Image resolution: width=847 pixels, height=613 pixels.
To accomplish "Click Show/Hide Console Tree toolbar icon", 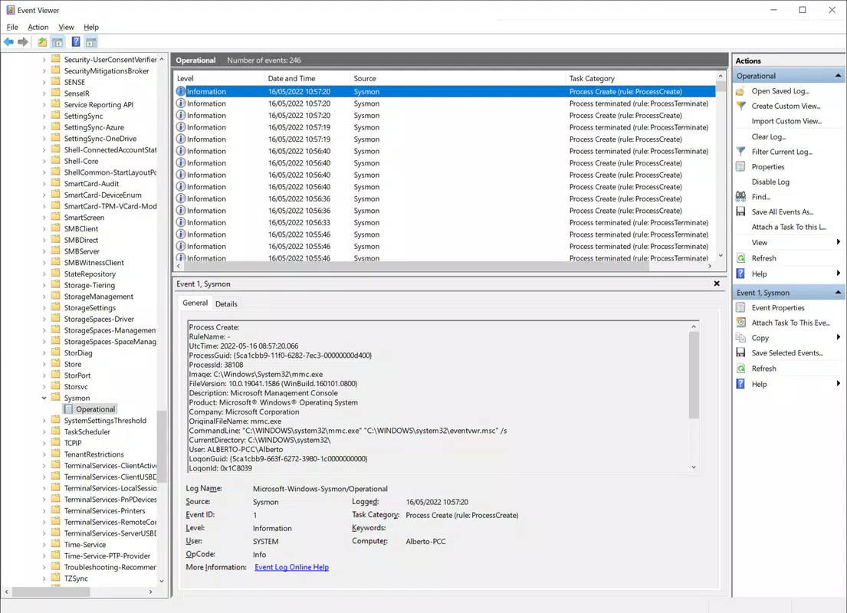I will (x=57, y=42).
